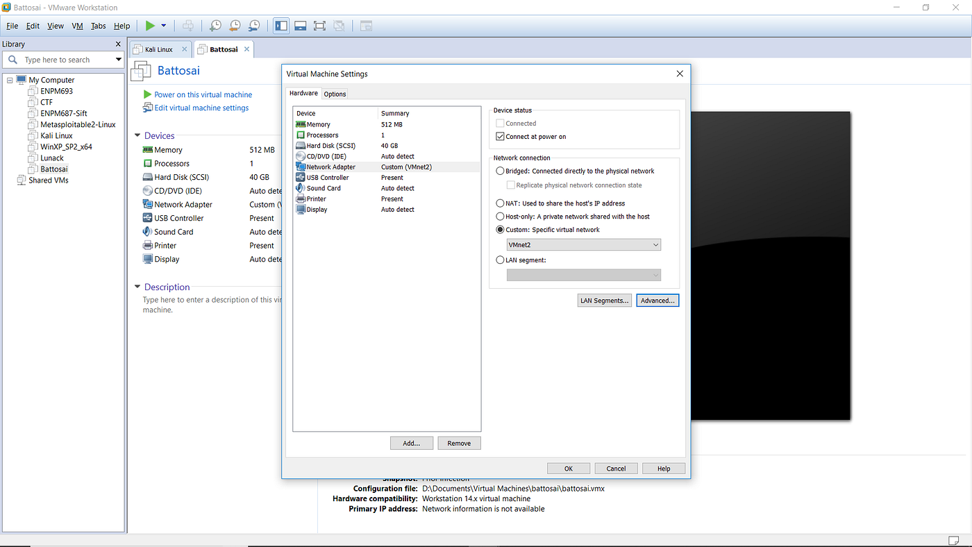Click the Advanced... button

[657, 301]
